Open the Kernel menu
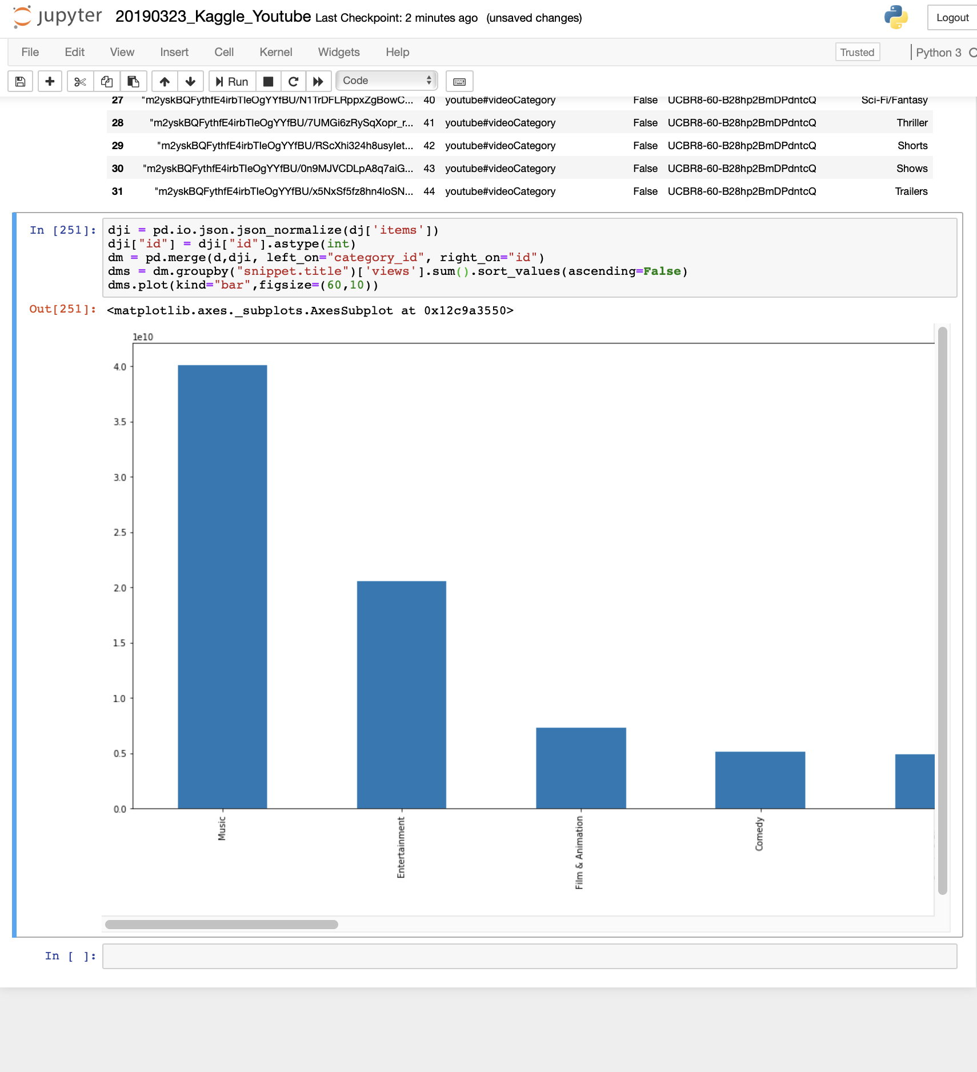 (x=276, y=52)
